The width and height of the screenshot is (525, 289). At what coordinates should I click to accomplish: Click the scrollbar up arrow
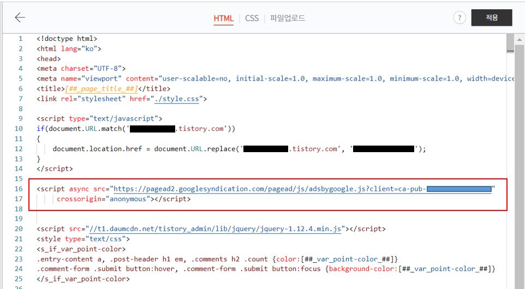point(520,39)
